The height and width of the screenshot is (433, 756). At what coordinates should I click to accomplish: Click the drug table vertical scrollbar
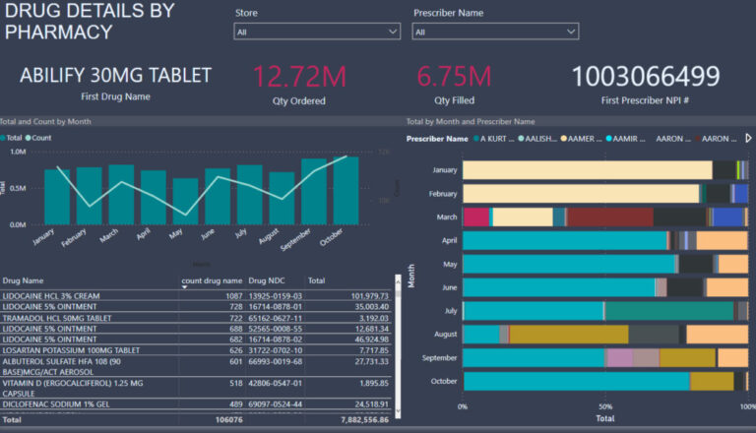(x=398, y=344)
